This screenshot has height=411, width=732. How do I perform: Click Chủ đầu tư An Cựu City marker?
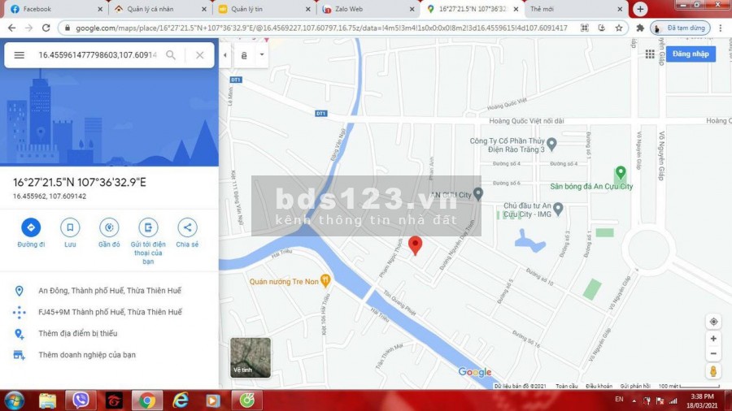[x=558, y=209]
